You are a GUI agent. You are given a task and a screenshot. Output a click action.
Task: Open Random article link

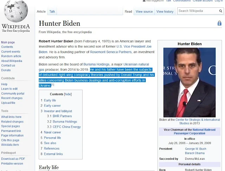tap(11, 56)
